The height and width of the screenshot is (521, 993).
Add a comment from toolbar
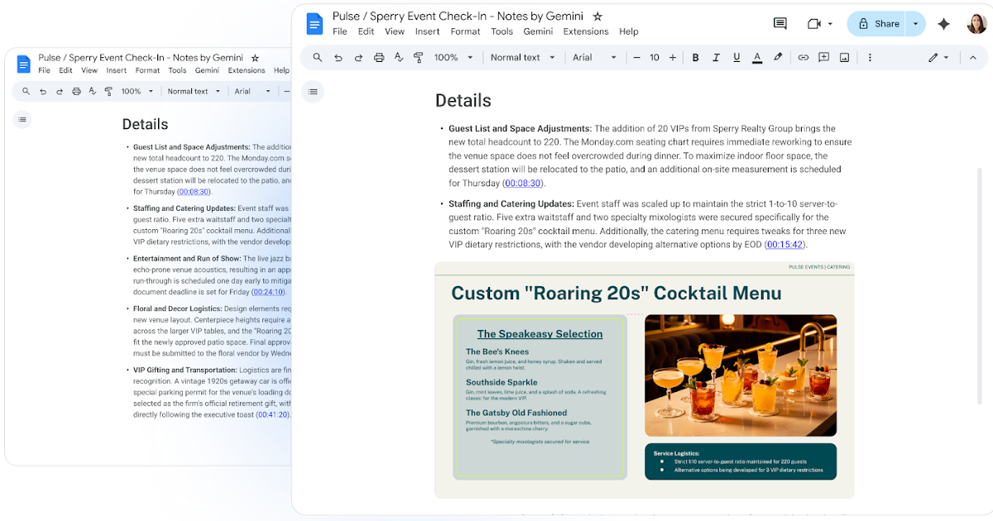point(823,58)
